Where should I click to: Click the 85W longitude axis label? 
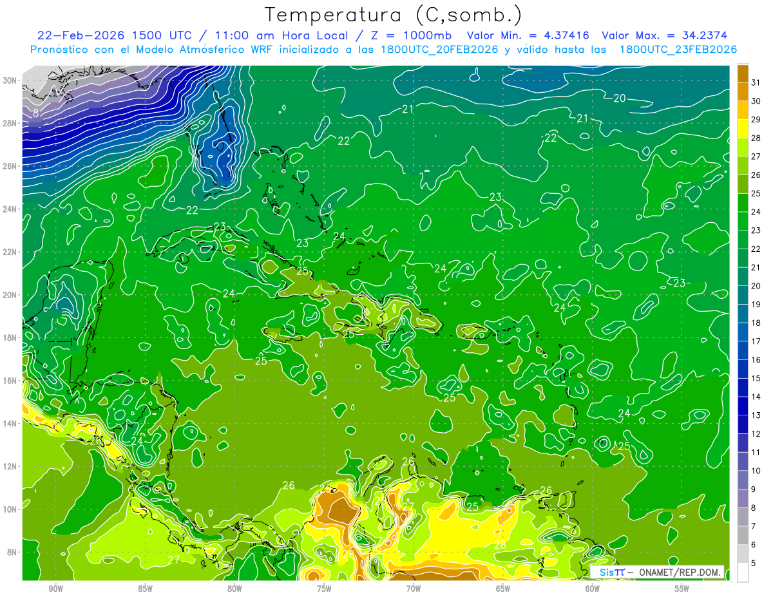pyautogui.click(x=145, y=589)
